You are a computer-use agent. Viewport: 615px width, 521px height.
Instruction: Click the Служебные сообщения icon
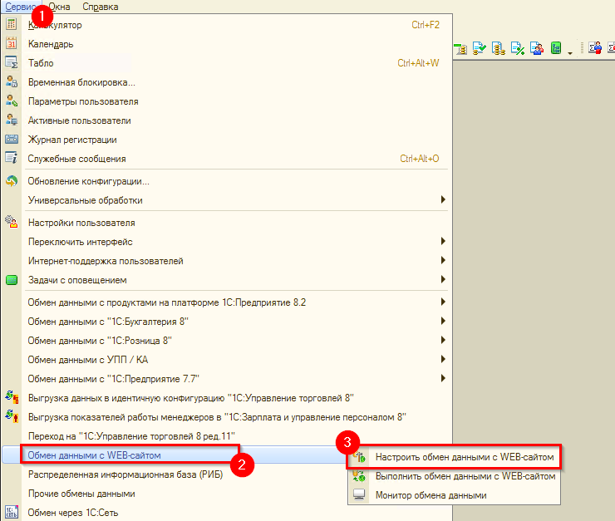[x=12, y=159]
